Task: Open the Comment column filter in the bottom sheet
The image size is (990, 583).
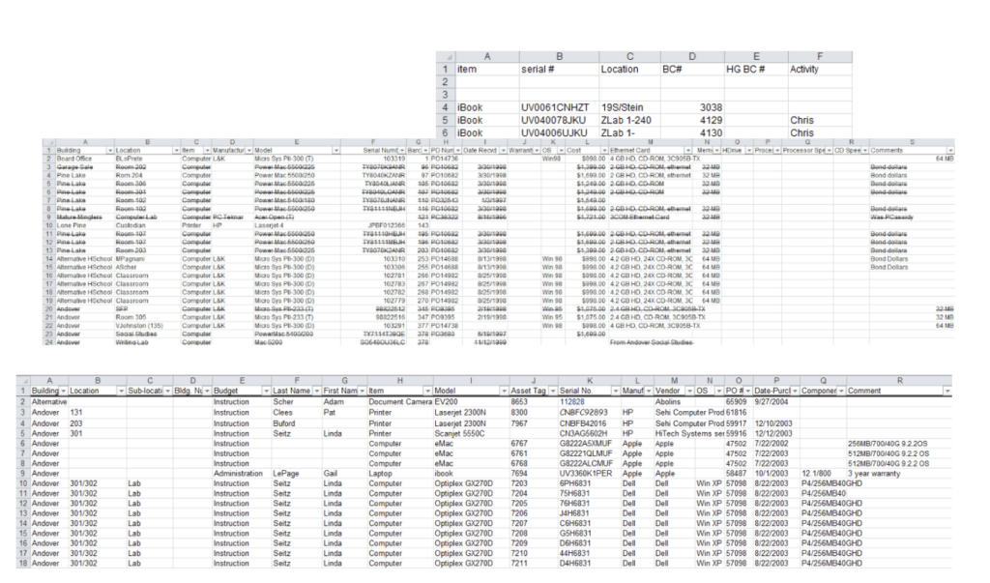Action: coord(947,392)
